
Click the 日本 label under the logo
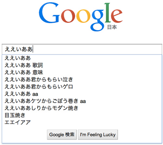coord(112,27)
